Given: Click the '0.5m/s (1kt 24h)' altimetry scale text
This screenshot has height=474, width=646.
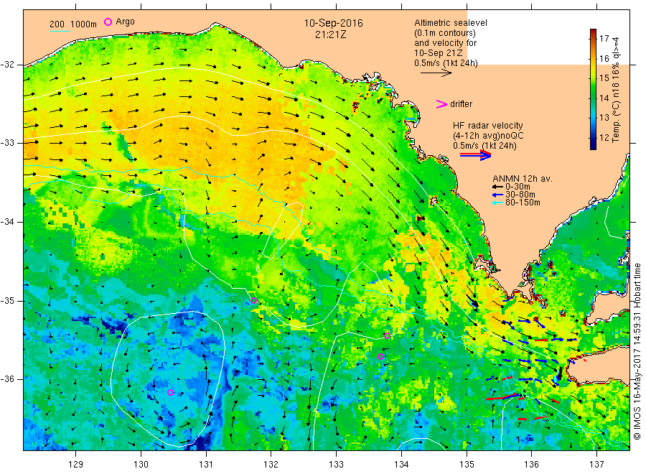Looking at the screenshot, I should coord(446,63).
